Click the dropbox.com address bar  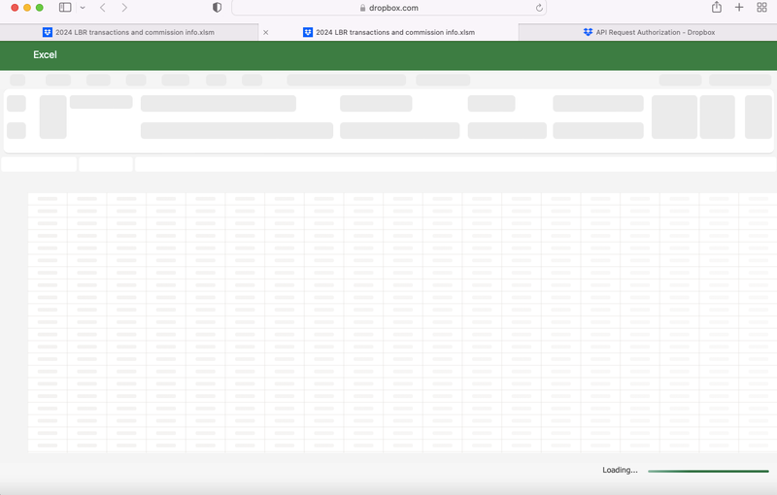(x=393, y=8)
